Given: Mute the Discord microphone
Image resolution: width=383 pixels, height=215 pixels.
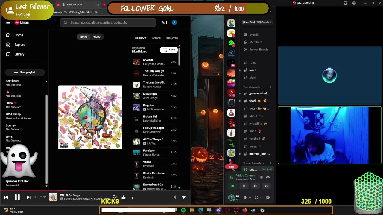Looking at the screenshot, I should click(245, 198).
